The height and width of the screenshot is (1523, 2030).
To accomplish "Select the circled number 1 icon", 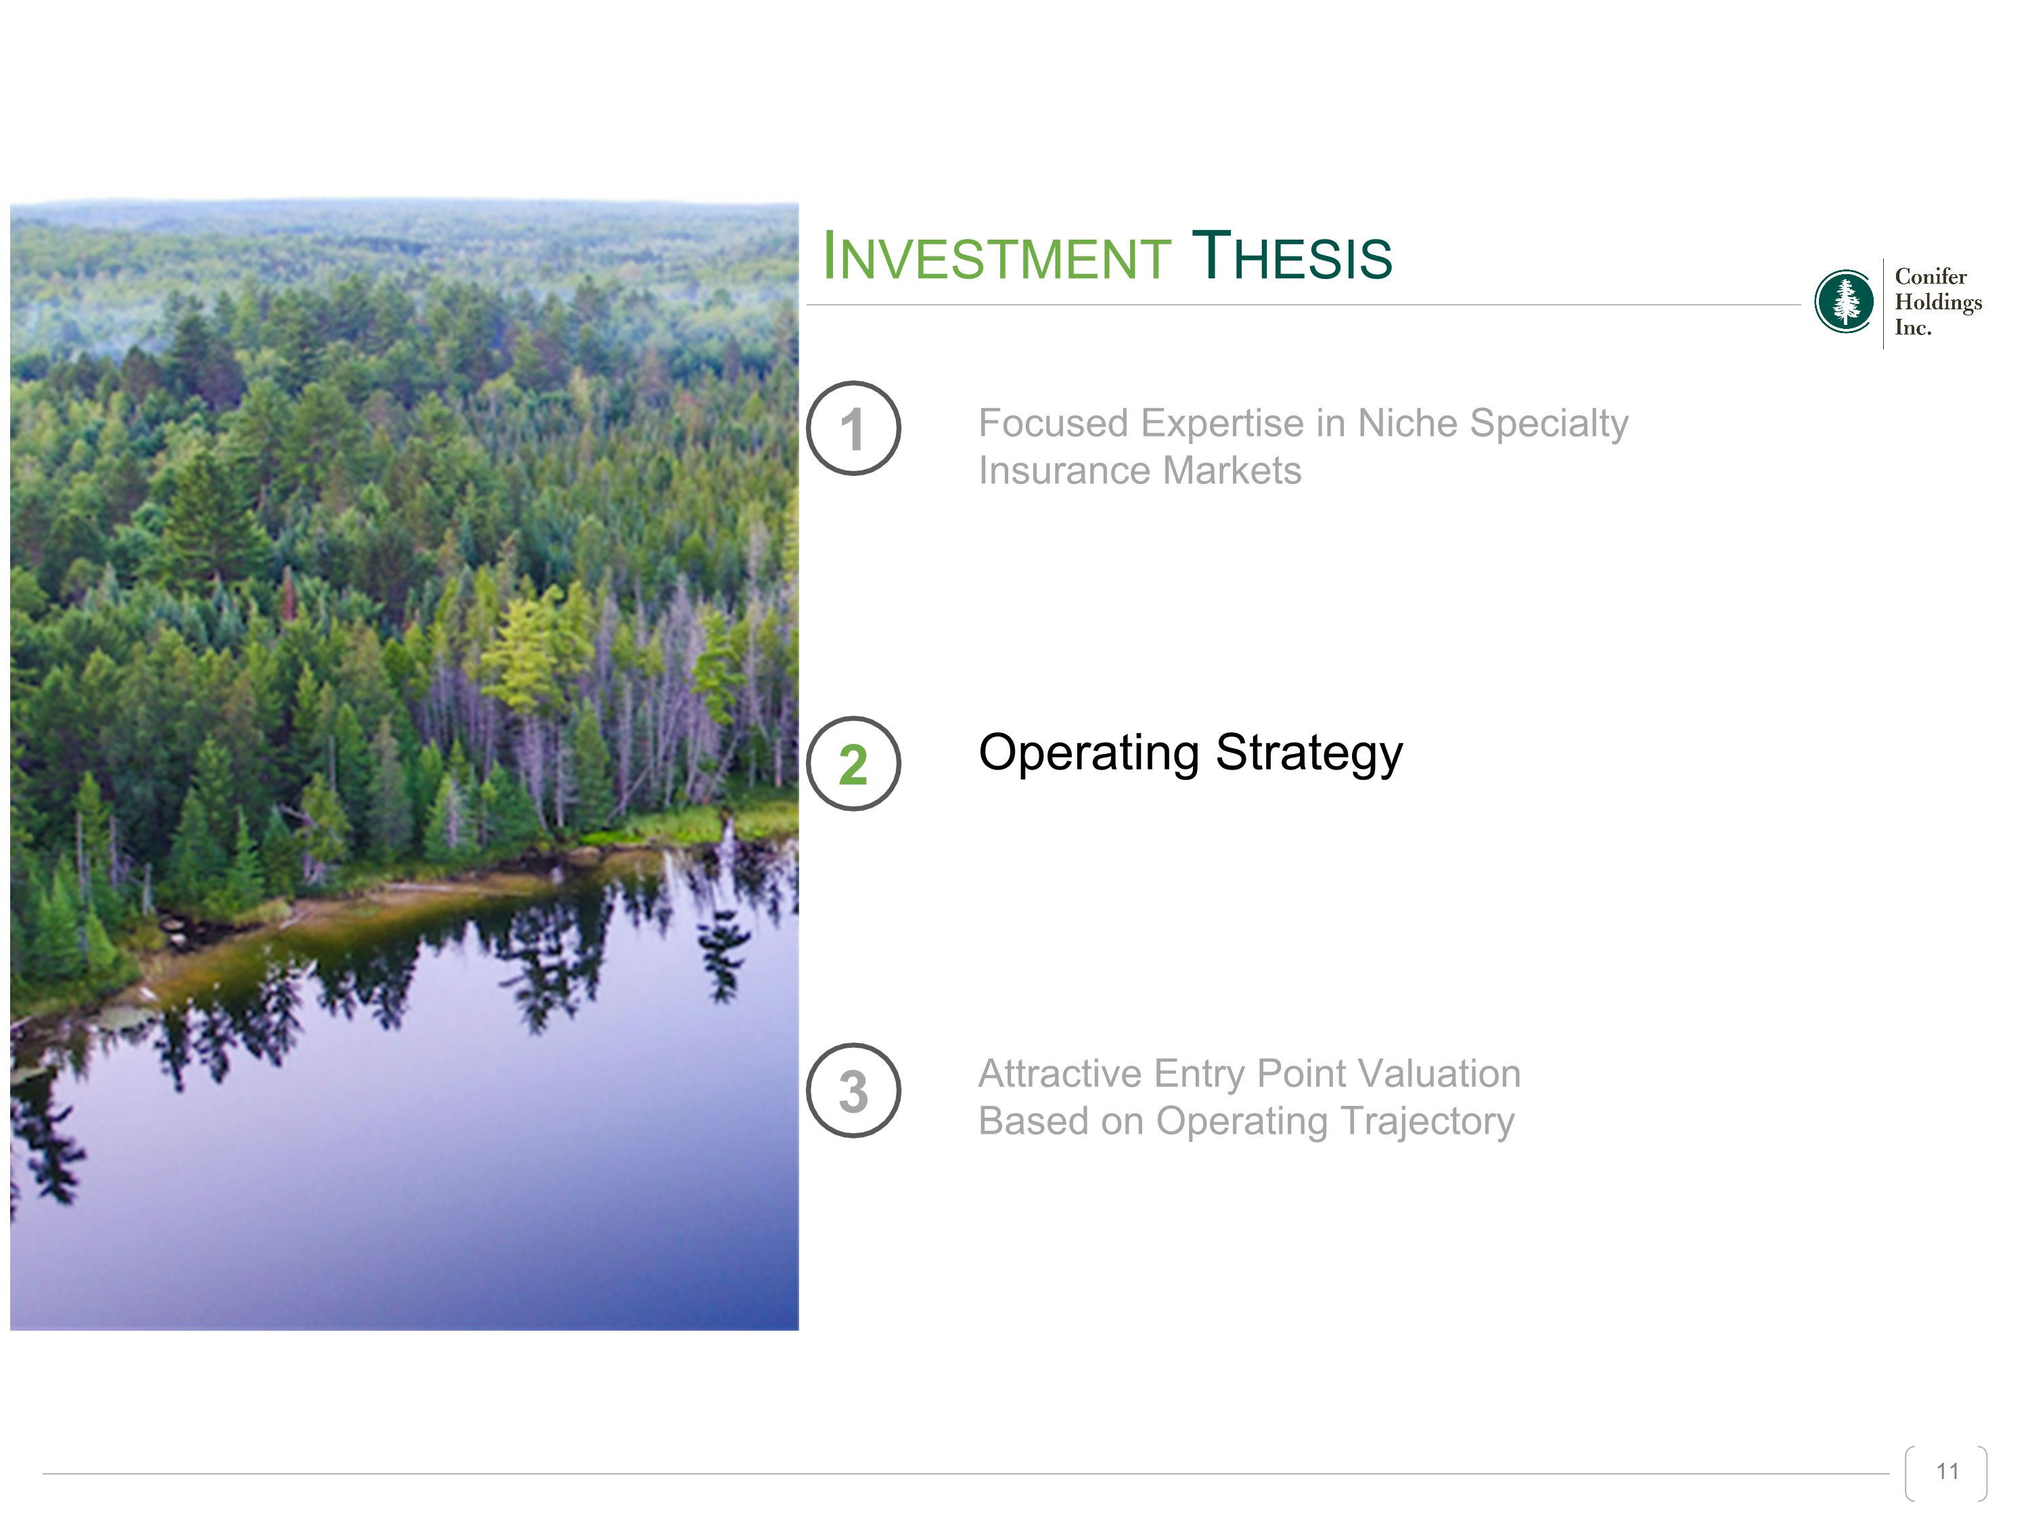I will click(853, 428).
